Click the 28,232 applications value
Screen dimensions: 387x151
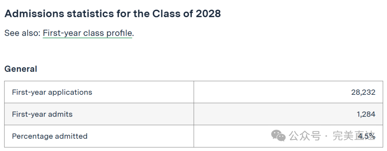pyautogui.click(x=363, y=92)
